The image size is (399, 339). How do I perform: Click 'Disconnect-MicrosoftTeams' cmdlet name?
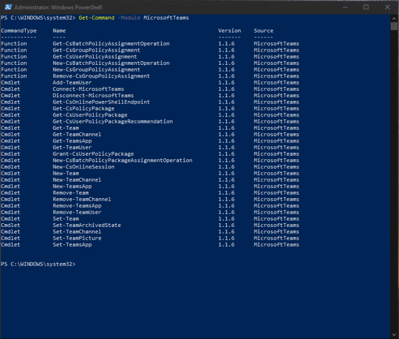tap(93, 96)
